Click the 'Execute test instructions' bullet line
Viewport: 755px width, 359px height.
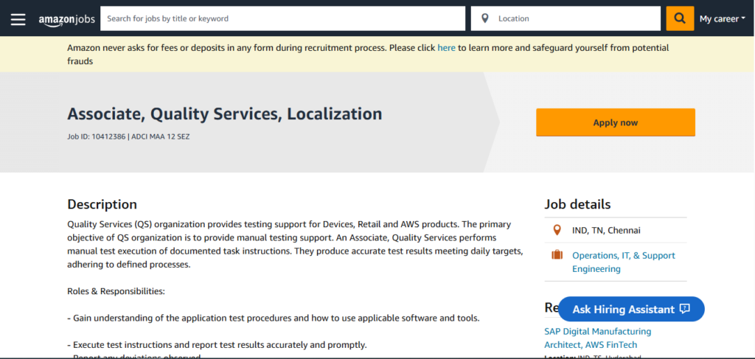point(218,344)
